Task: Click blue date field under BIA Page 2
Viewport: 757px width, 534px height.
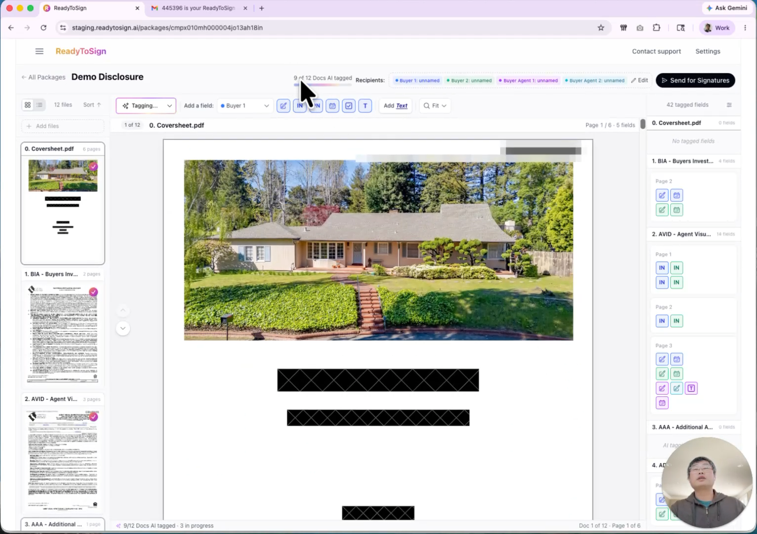Action: (x=676, y=195)
